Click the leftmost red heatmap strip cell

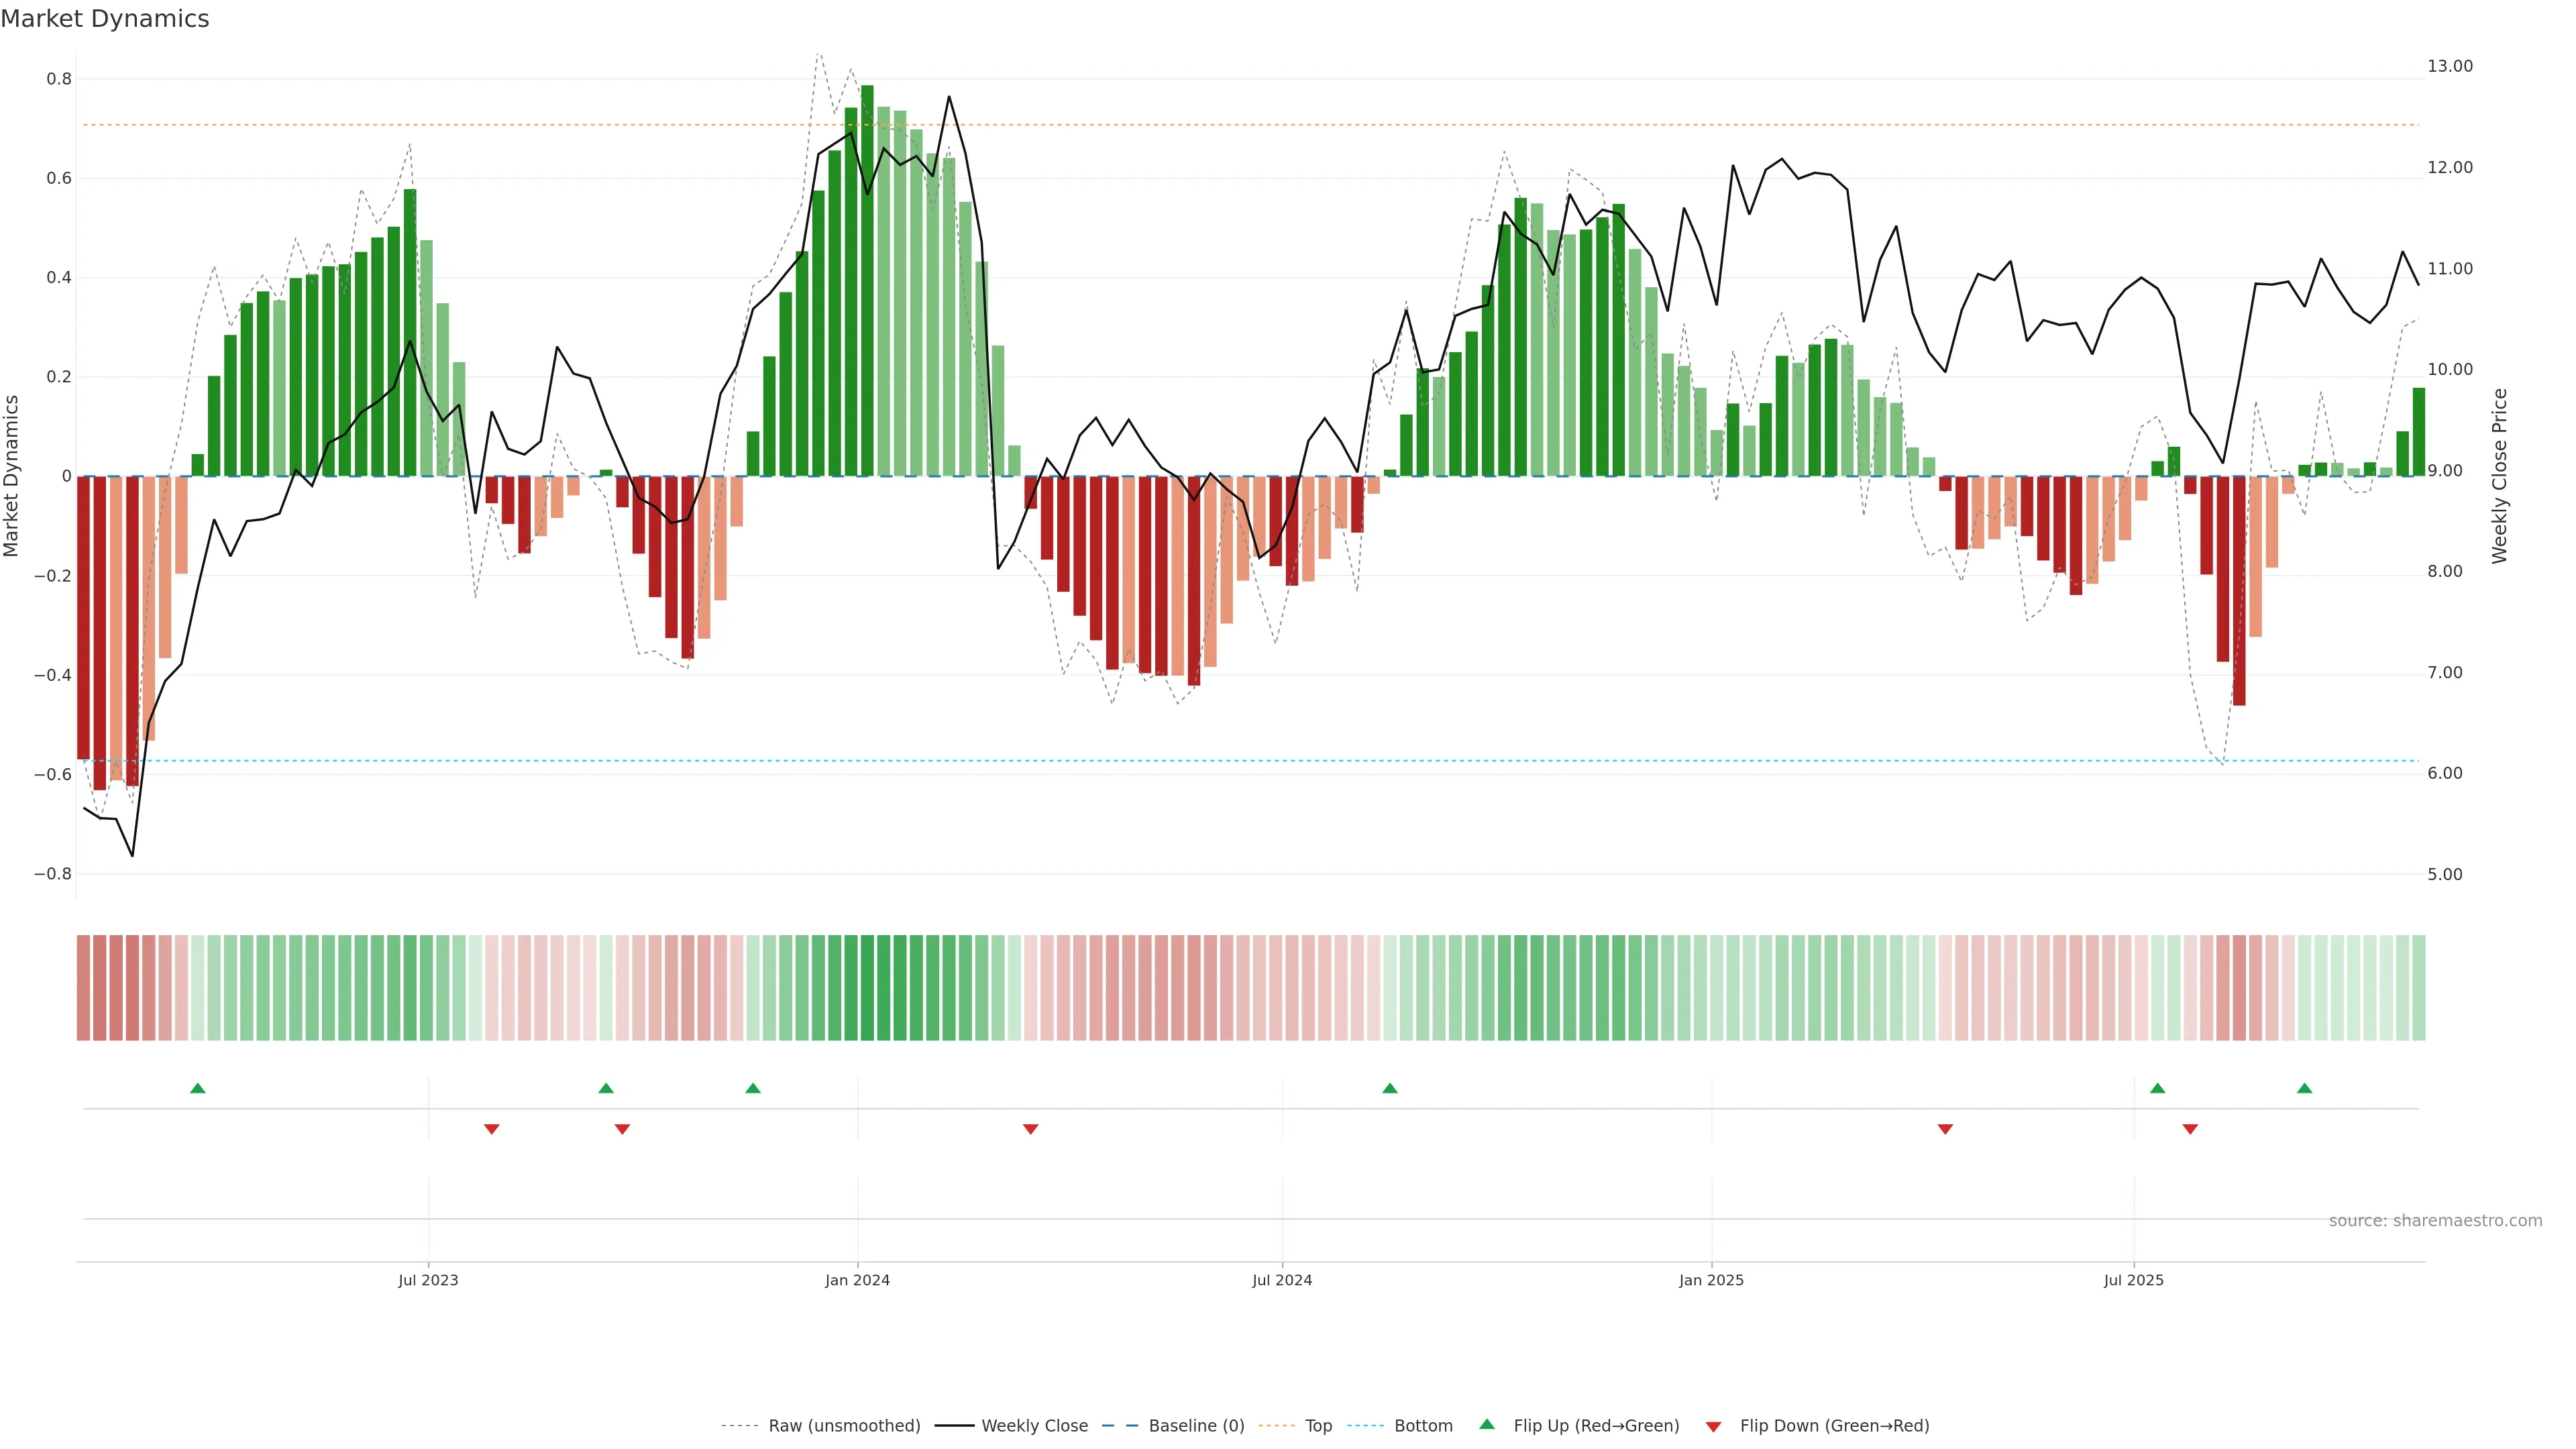83,988
